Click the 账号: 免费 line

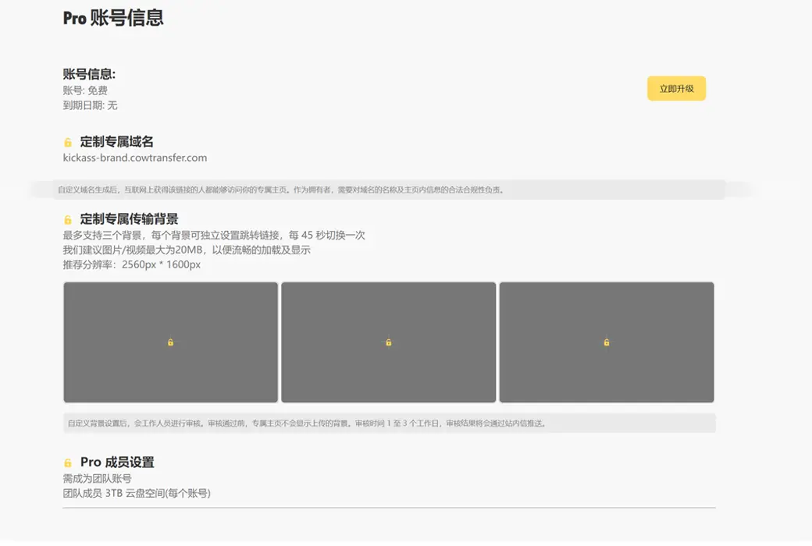[85, 90]
